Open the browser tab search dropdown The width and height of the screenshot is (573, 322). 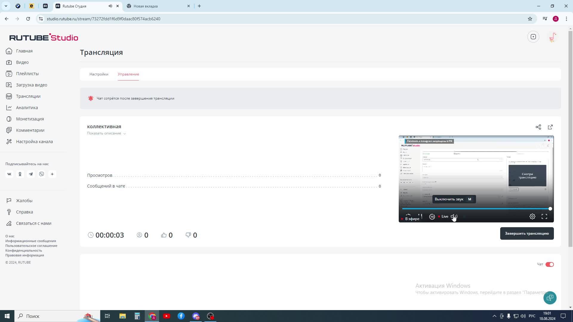coord(6,6)
